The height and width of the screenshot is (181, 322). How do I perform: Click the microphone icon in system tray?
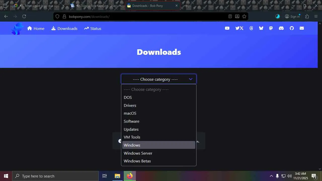coord(277,176)
